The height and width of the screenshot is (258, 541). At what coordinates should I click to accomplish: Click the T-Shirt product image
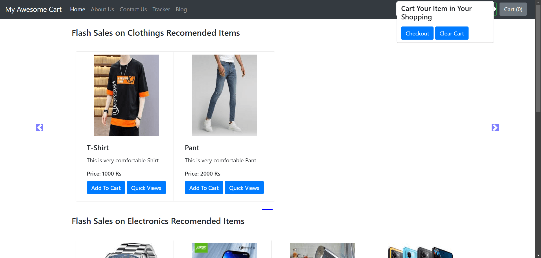coord(126,95)
